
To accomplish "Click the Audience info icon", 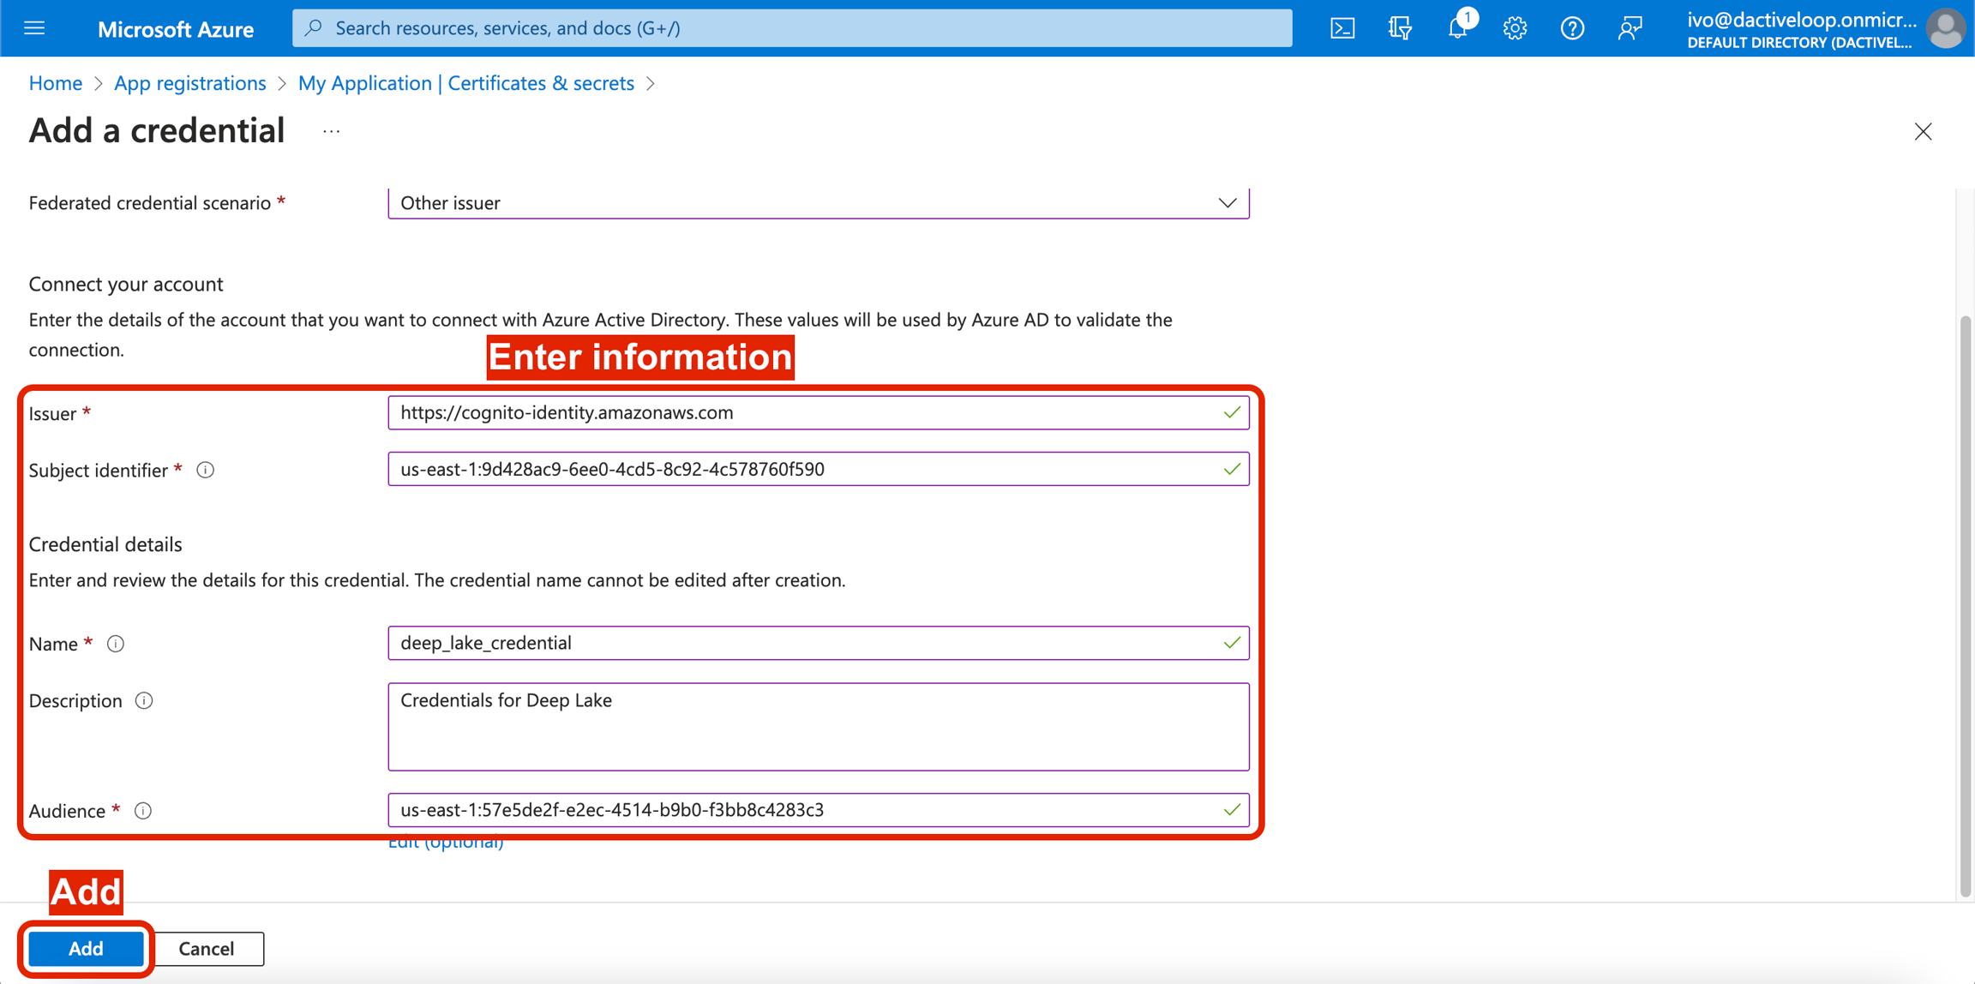I will [143, 811].
